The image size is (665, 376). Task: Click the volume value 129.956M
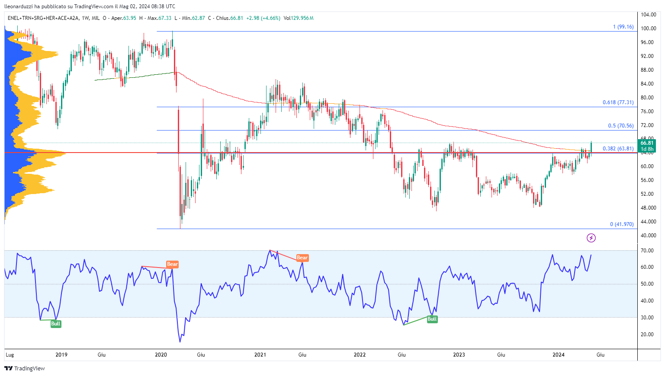302,18
